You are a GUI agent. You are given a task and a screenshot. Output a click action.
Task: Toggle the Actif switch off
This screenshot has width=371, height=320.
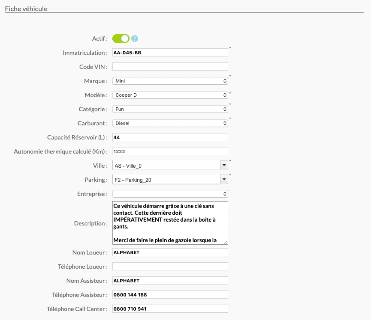121,39
